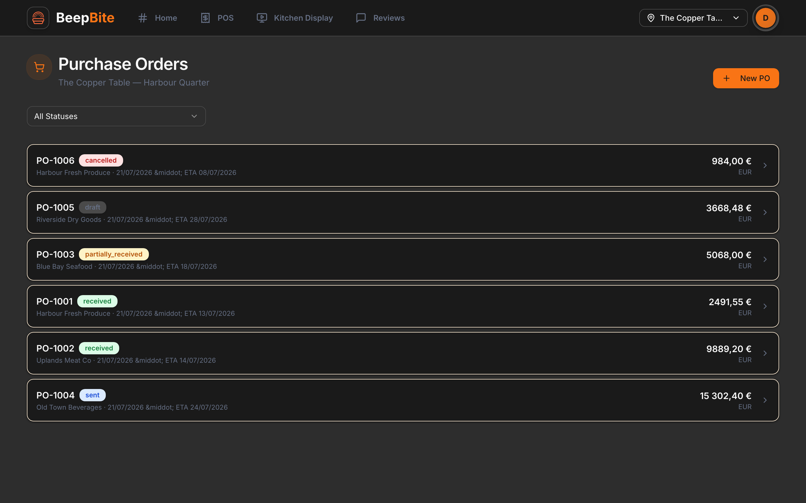
Task: Click the cancelled status badge
Action: pyautogui.click(x=101, y=160)
